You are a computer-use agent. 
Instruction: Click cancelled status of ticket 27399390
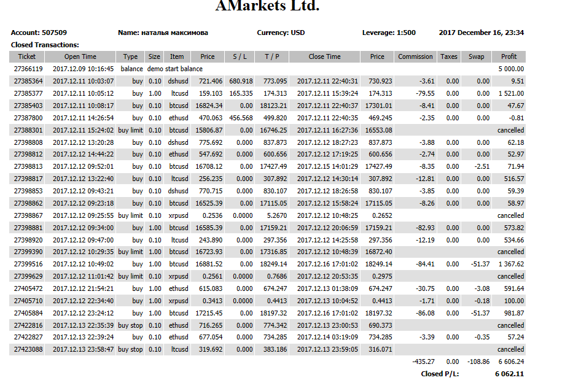tap(510, 252)
